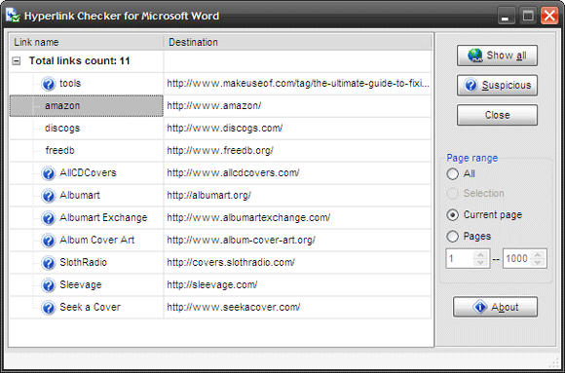The height and width of the screenshot is (373, 565).
Task: Click the http://sleevage.com/ destination
Action: (212, 284)
